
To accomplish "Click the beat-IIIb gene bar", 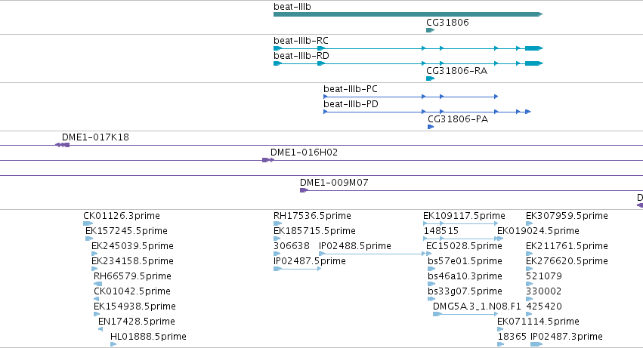I will pyautogui.click(x=408, y=14).
